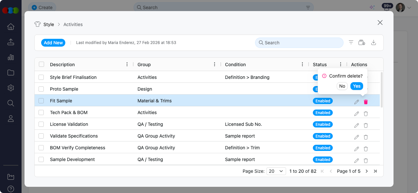Click the Style breadcrumb link
The height and width of the screenshot is (193, 418).
pos(49,24)
